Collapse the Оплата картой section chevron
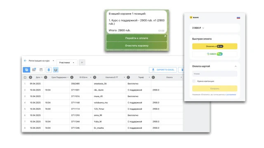The height and width of the screenshot is (148, 264). (x=236, y=66)
